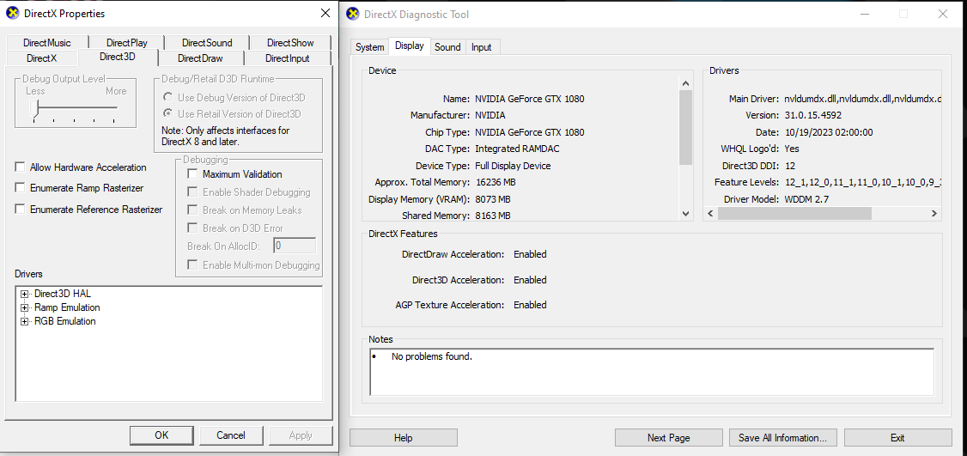Click the Debug Output Level slider
The width and height of the screenshot is (967, 456).
[36, 107]
